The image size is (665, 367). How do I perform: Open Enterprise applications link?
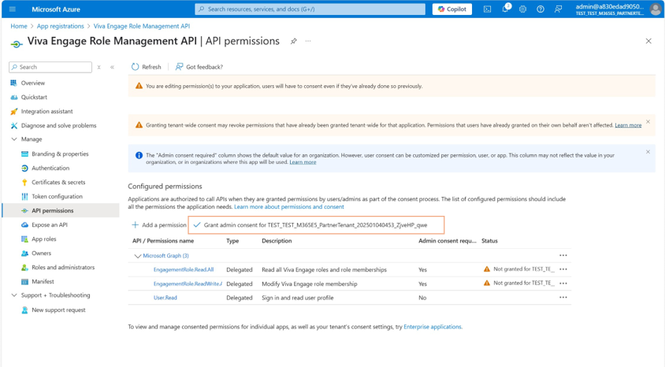pos(433,327)
